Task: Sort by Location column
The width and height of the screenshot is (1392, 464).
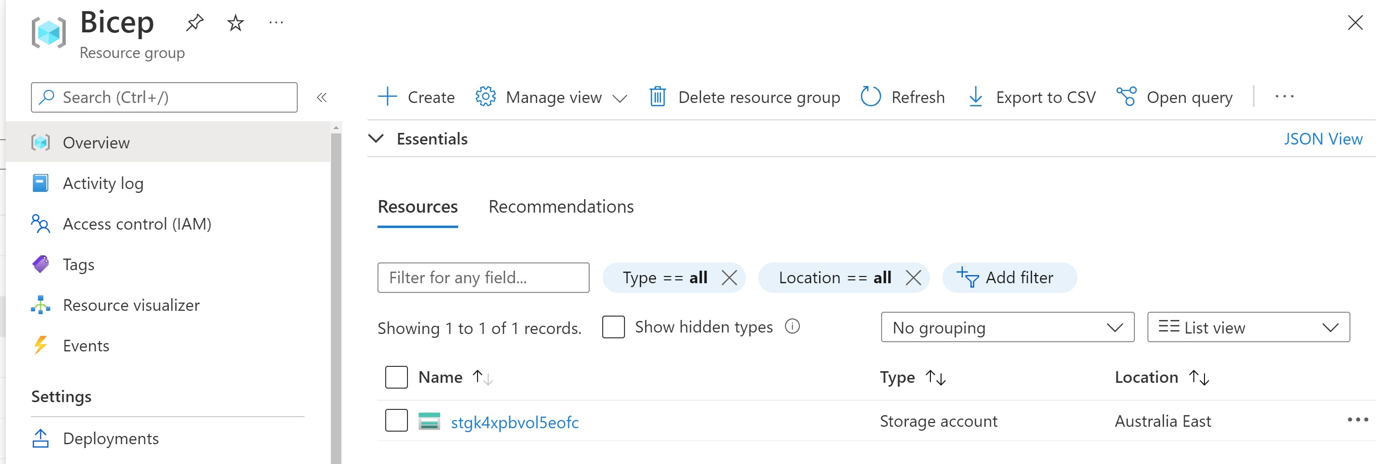Action: [x=1162, y=377]
